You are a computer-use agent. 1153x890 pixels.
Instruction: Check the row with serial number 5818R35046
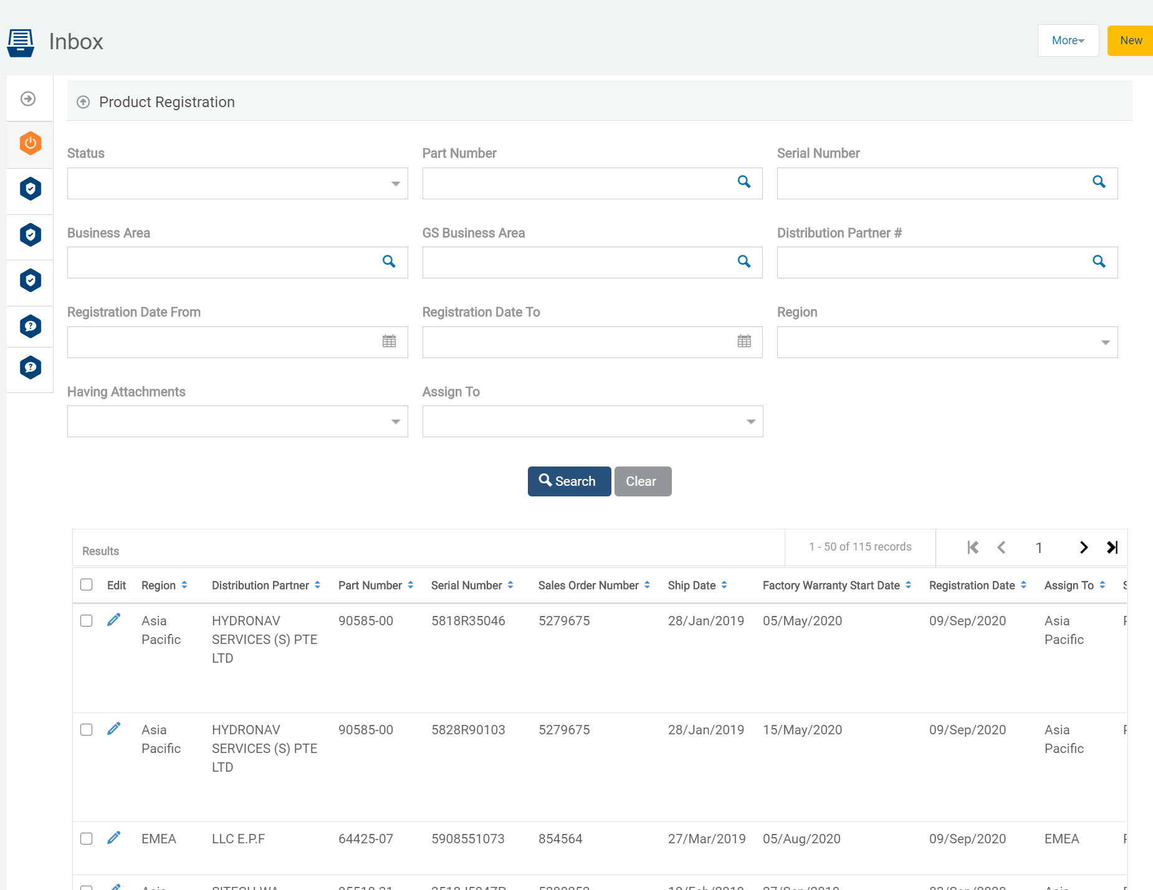point(87,621)
